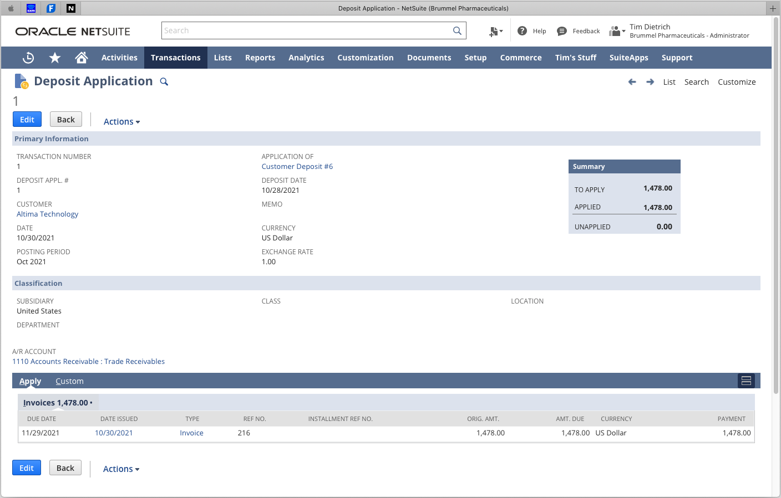Click the List link in header
This screenshot has height=498, width=781.
click(669, 82)
